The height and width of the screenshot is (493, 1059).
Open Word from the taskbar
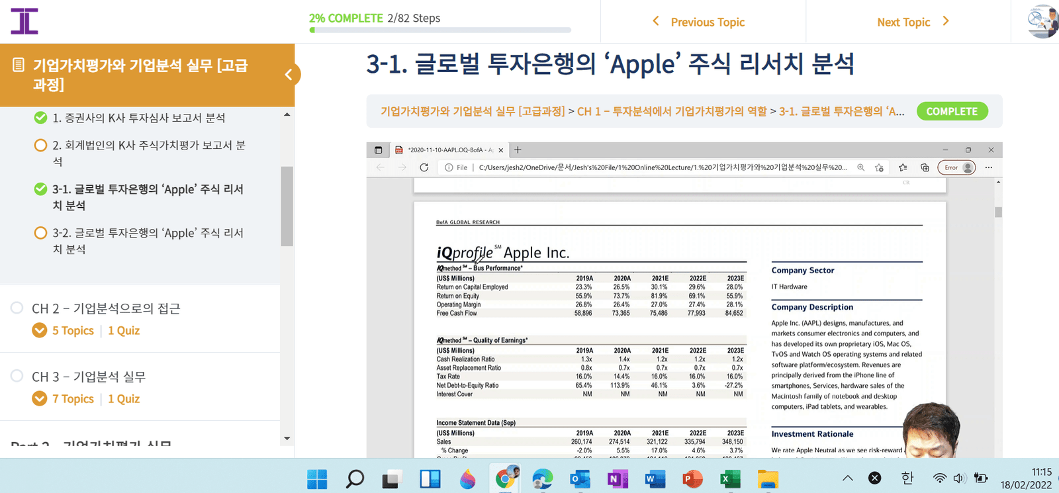tap(655, 478)
